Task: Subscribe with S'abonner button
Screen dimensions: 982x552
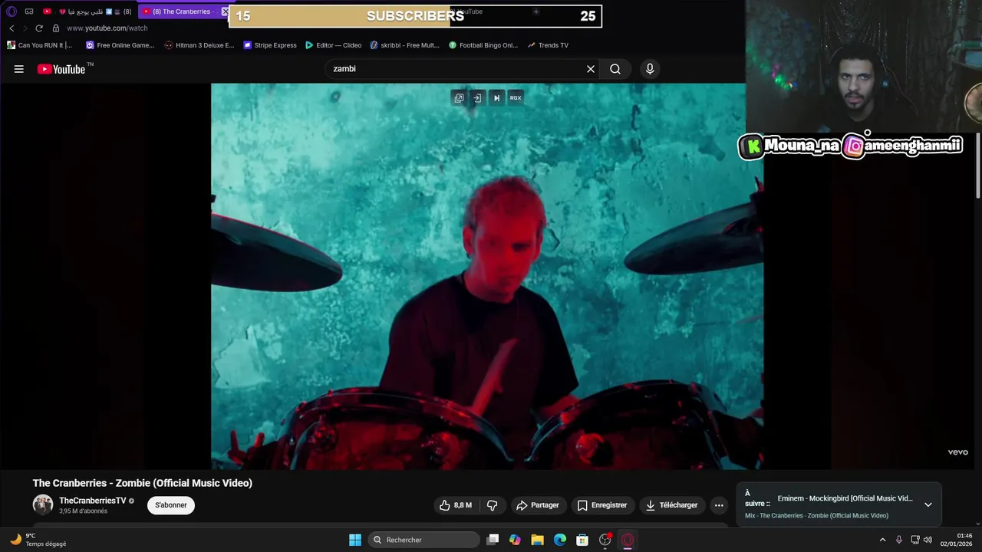Action: click(171, 505)
